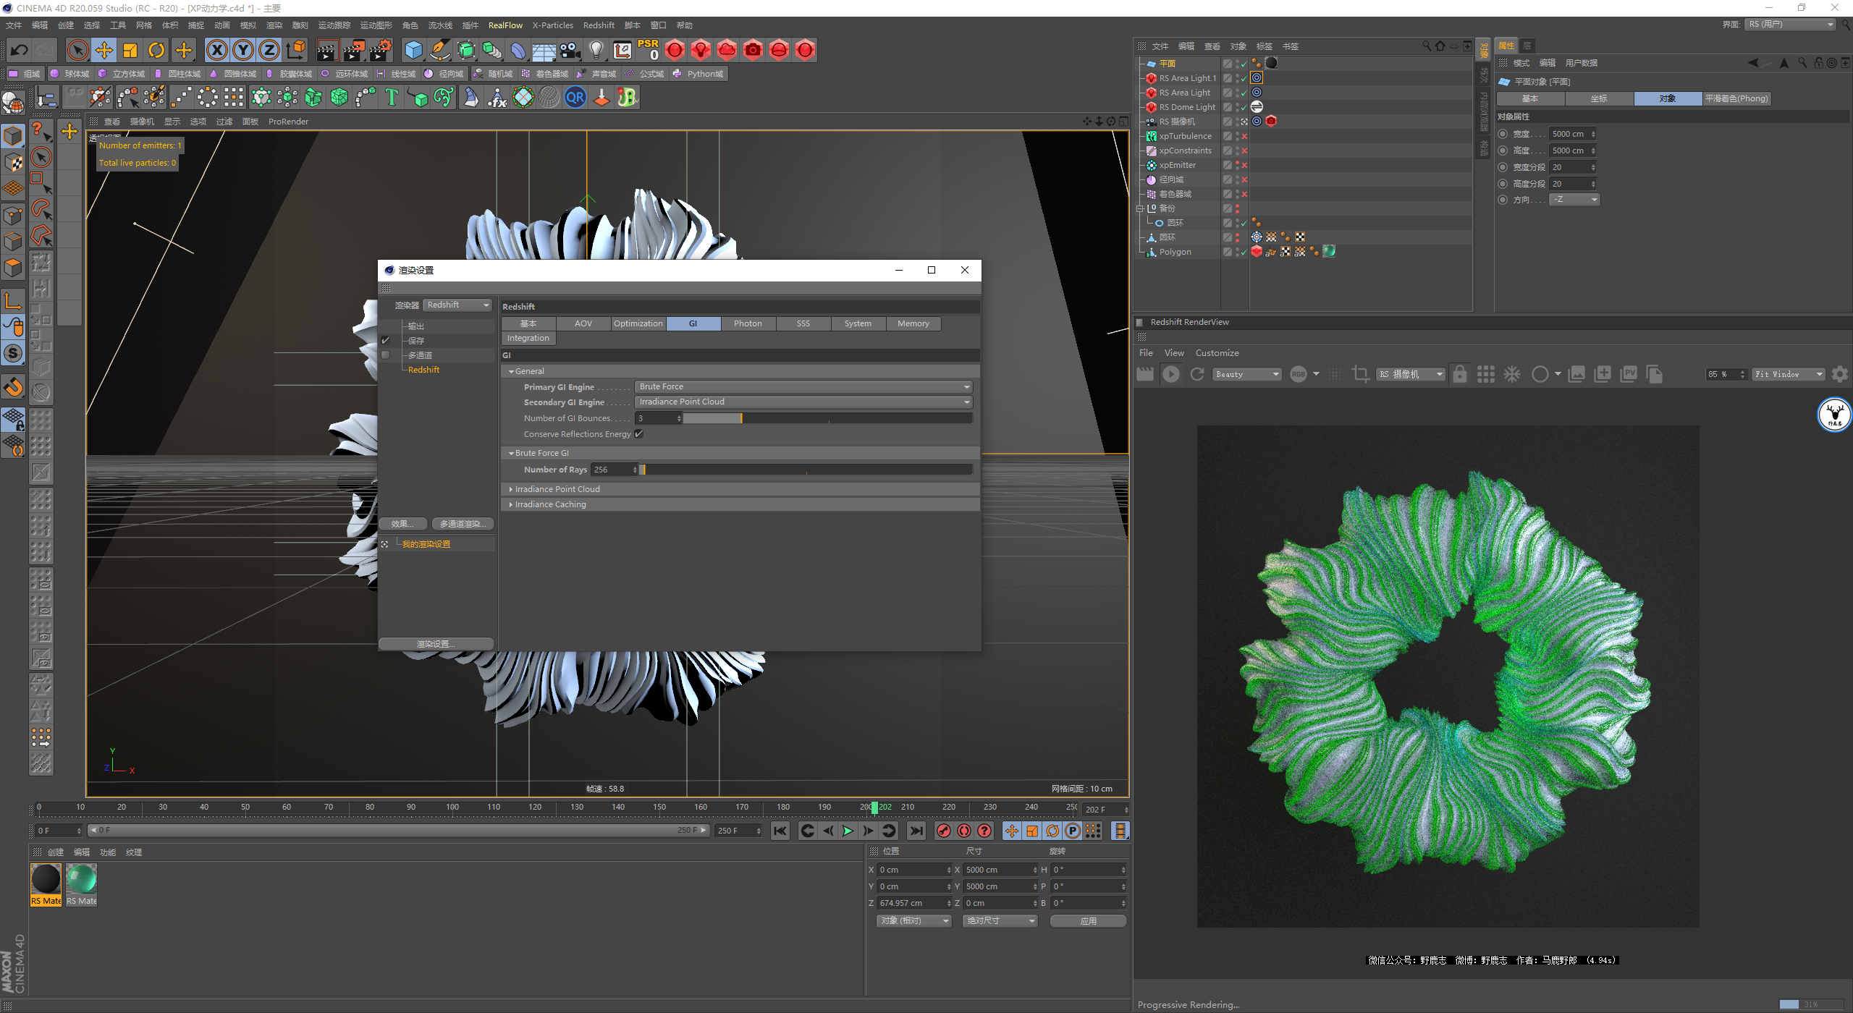Toggle Conserve Reflections Energy checkbox
Image resolution: width=1853 pixels, height=1013 pixels.
click(638, 434)
